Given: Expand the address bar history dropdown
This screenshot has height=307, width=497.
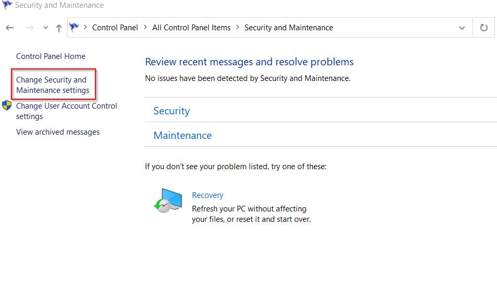Looking at the screenshot, I should coord(462,28).
